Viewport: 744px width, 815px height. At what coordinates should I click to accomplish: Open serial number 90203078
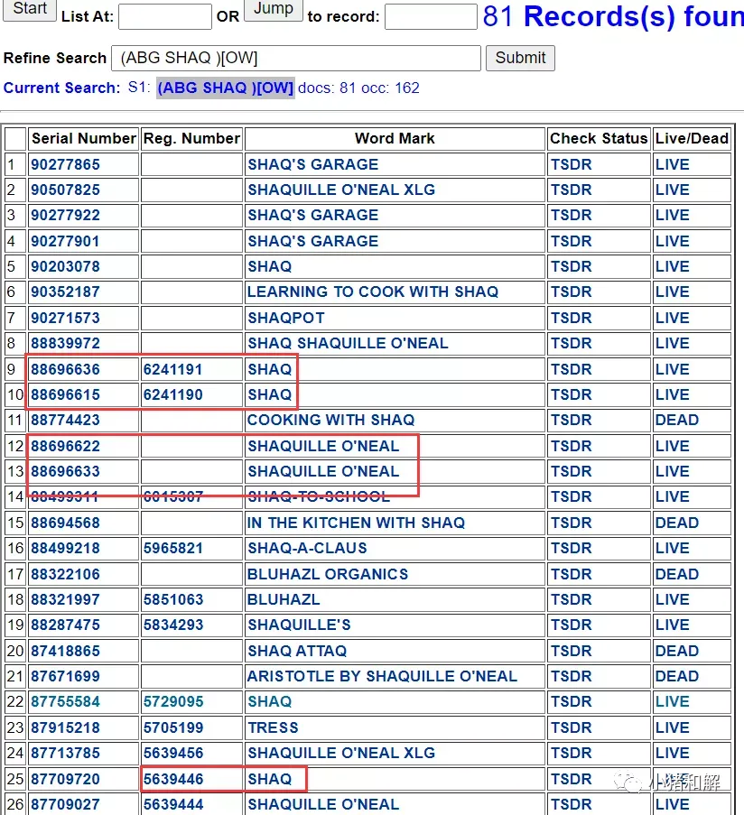(66, 266)
